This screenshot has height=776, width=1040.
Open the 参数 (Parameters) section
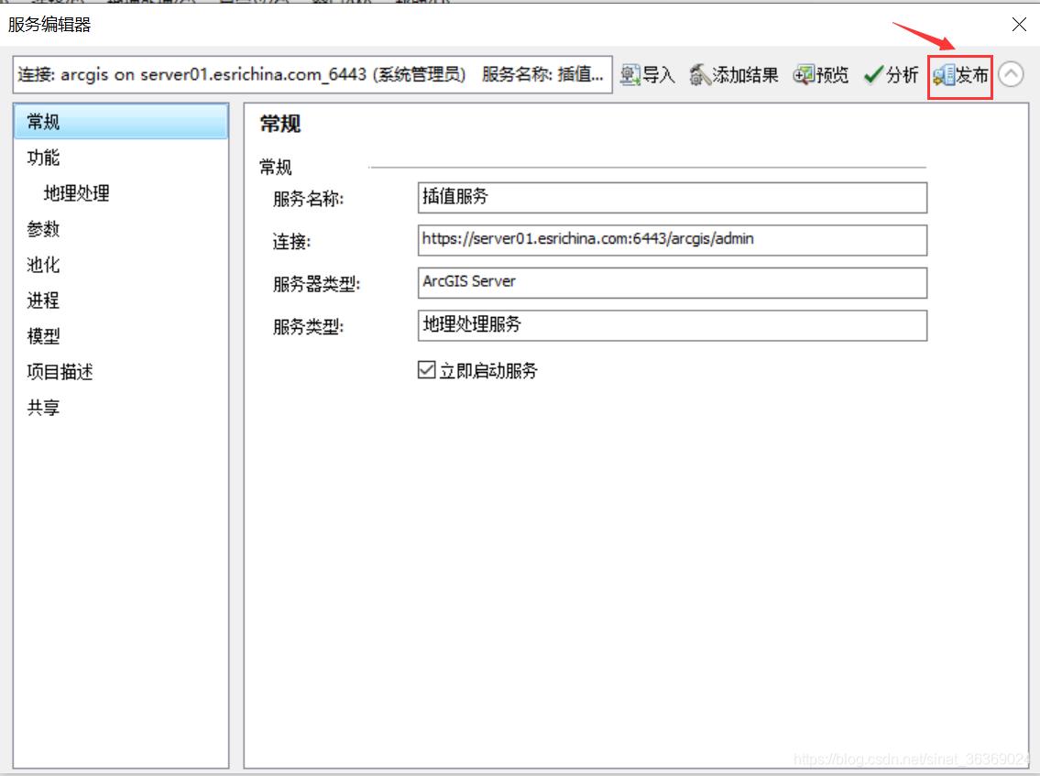click(41, 229)
